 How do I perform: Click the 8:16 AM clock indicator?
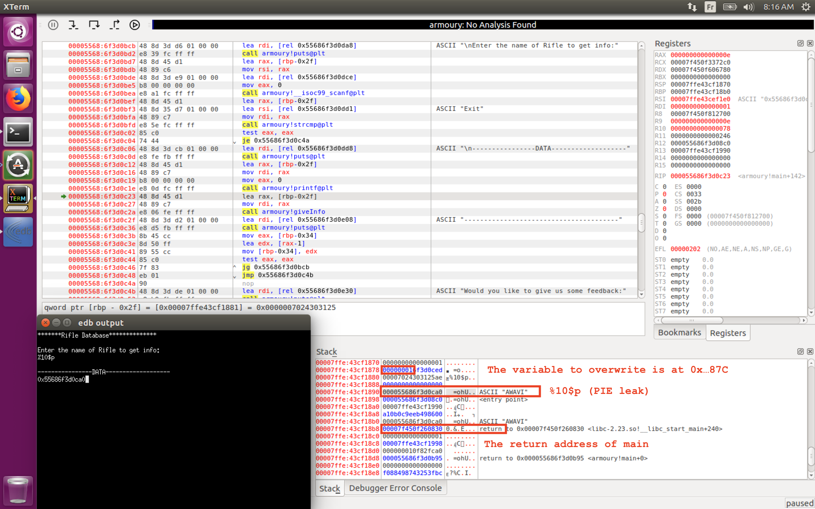pyautogui.click(x=778, y=7)
